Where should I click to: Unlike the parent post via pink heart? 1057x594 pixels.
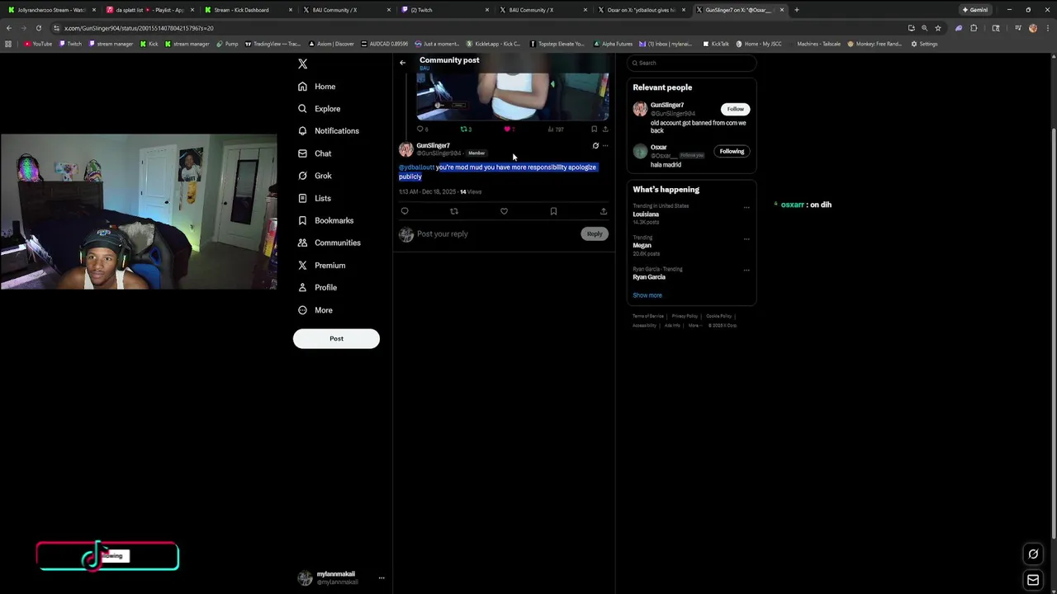click(x=509, y=129)
